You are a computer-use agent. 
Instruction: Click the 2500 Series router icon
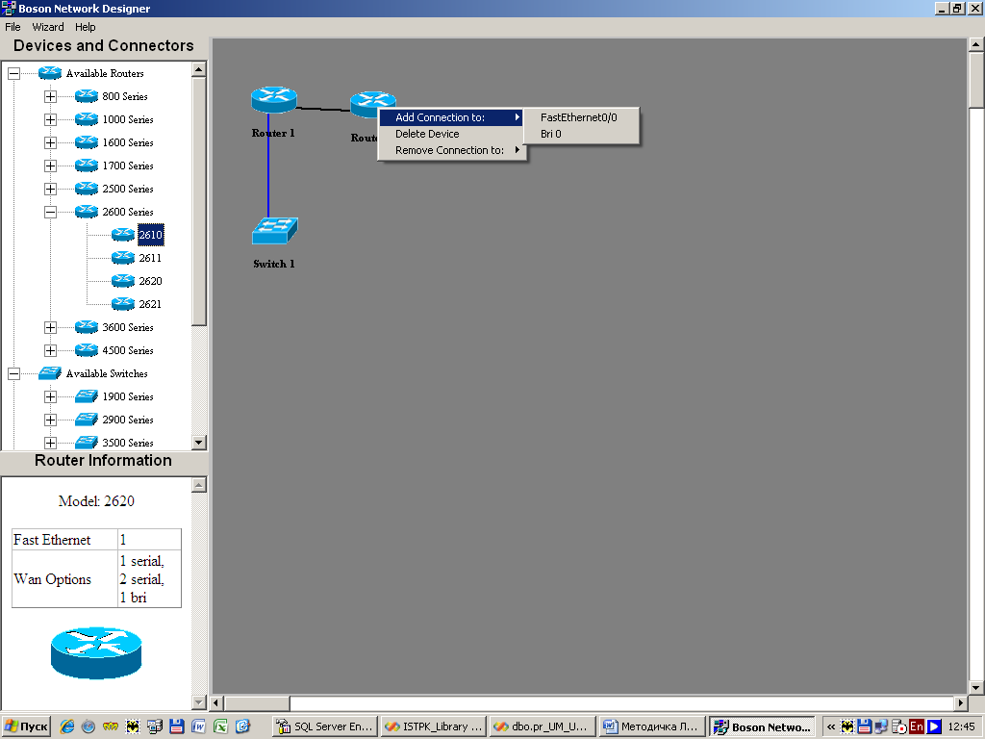pyautogui.click(x=87, y=189)
